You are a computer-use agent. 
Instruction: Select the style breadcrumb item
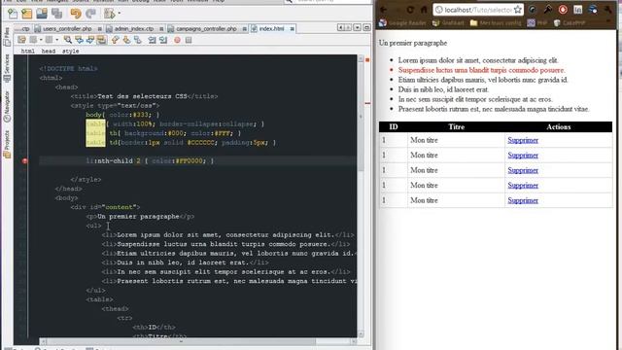(x=71, y=52)
